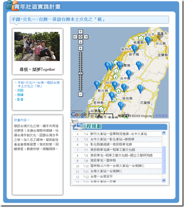Click the green highway 2 shield near Taoyuan
The height and width of the screenshot is (207, 184).
tap(141, 38)
